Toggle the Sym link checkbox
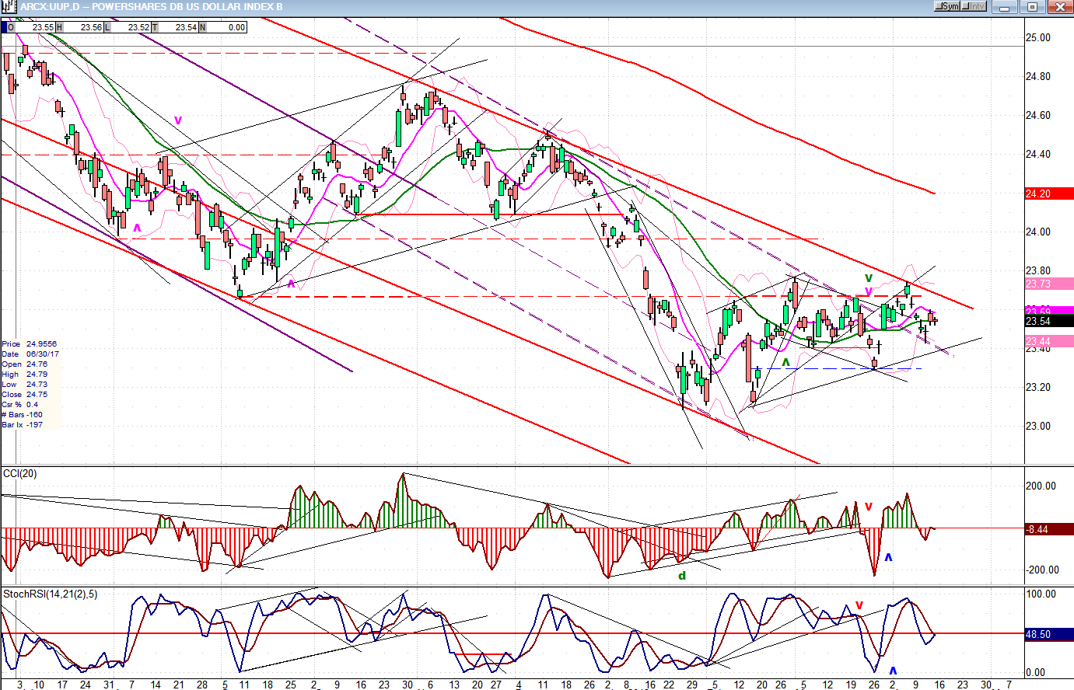Screen dimensions: 1074x690 (x=947, y=6)
